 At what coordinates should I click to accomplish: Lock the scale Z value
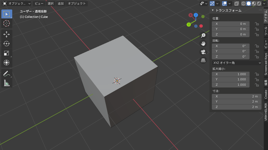(257, 85)
